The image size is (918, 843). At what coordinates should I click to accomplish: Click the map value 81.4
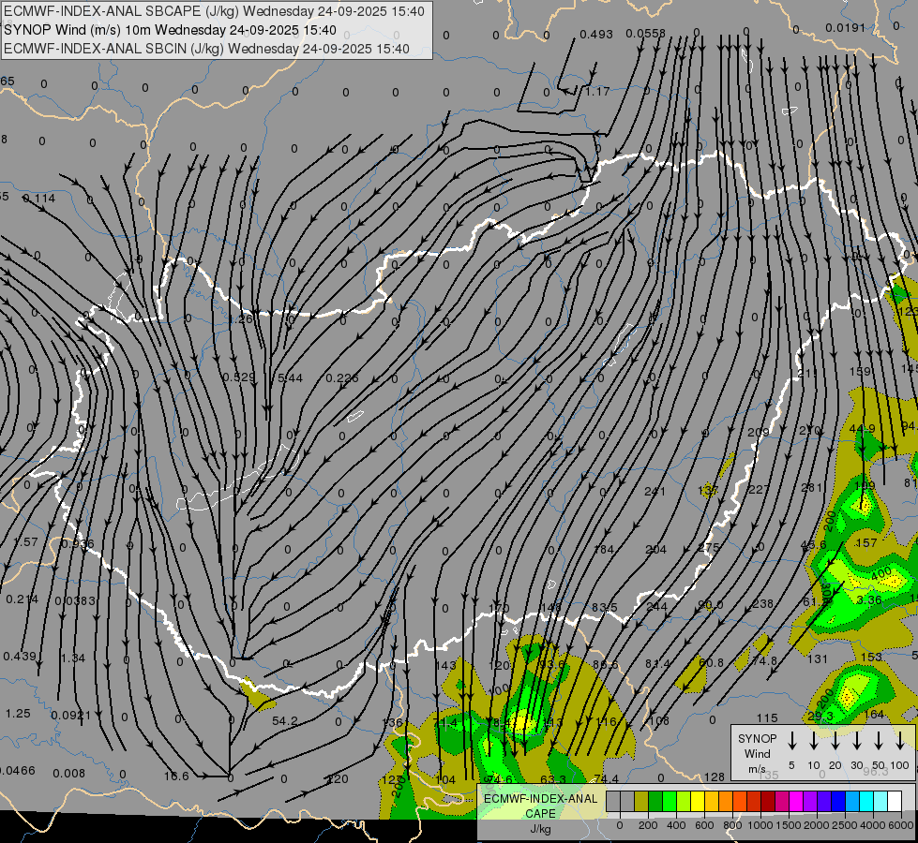pos(657,663)
